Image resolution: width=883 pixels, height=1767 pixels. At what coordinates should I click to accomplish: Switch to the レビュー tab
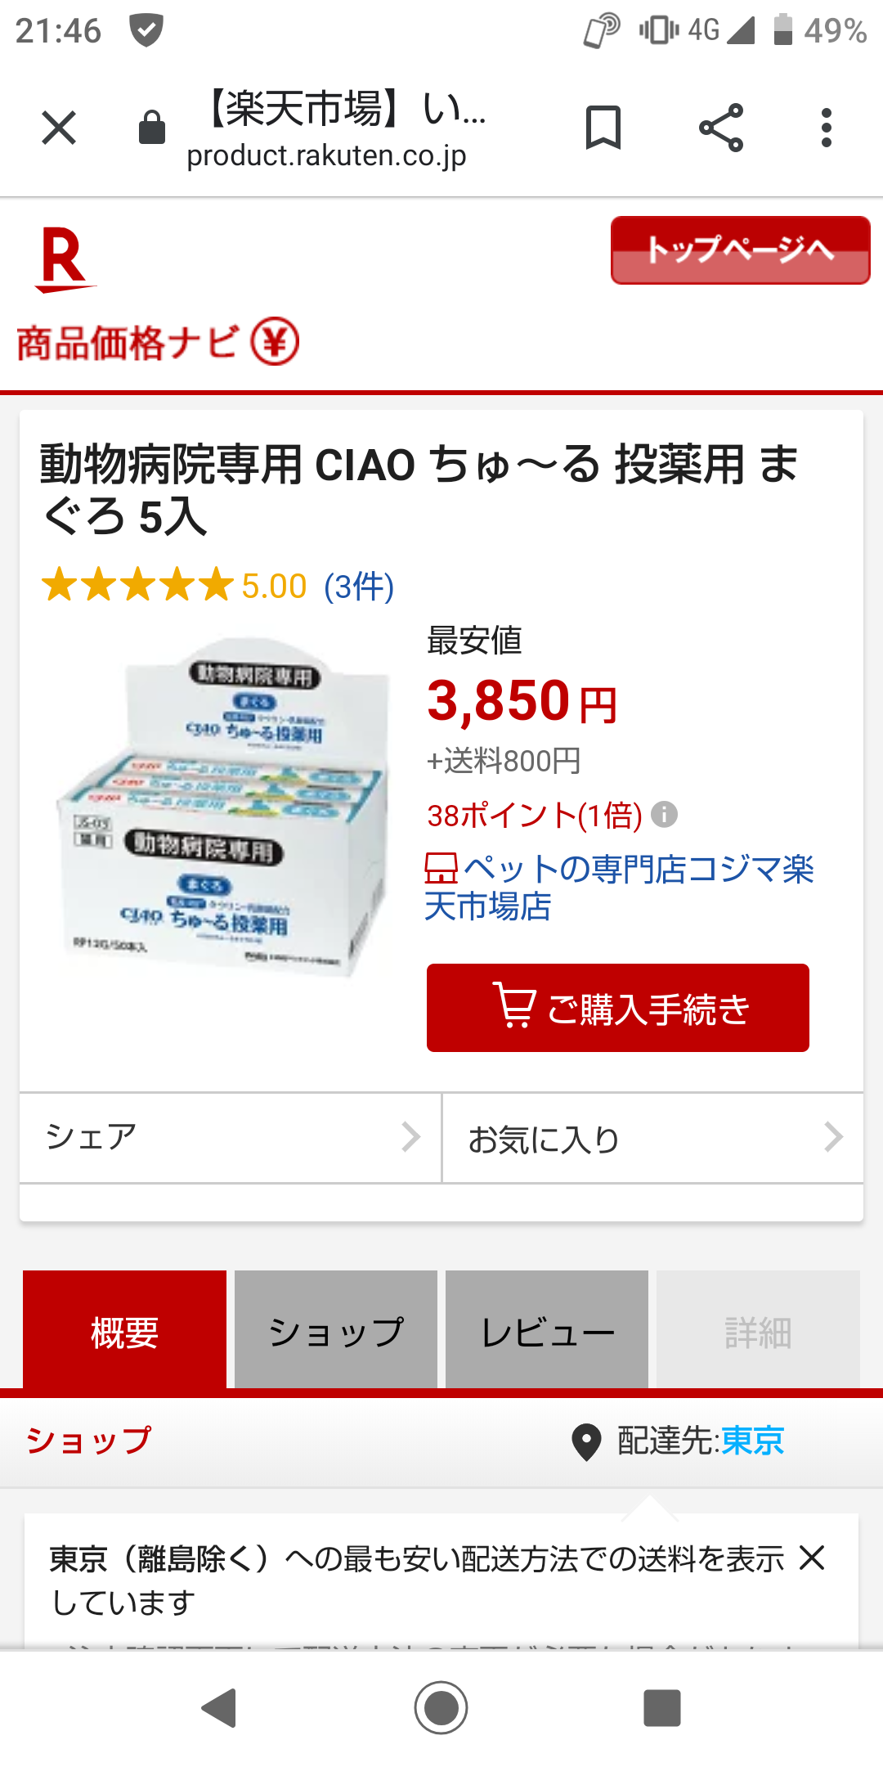[x=547, y=1331]
